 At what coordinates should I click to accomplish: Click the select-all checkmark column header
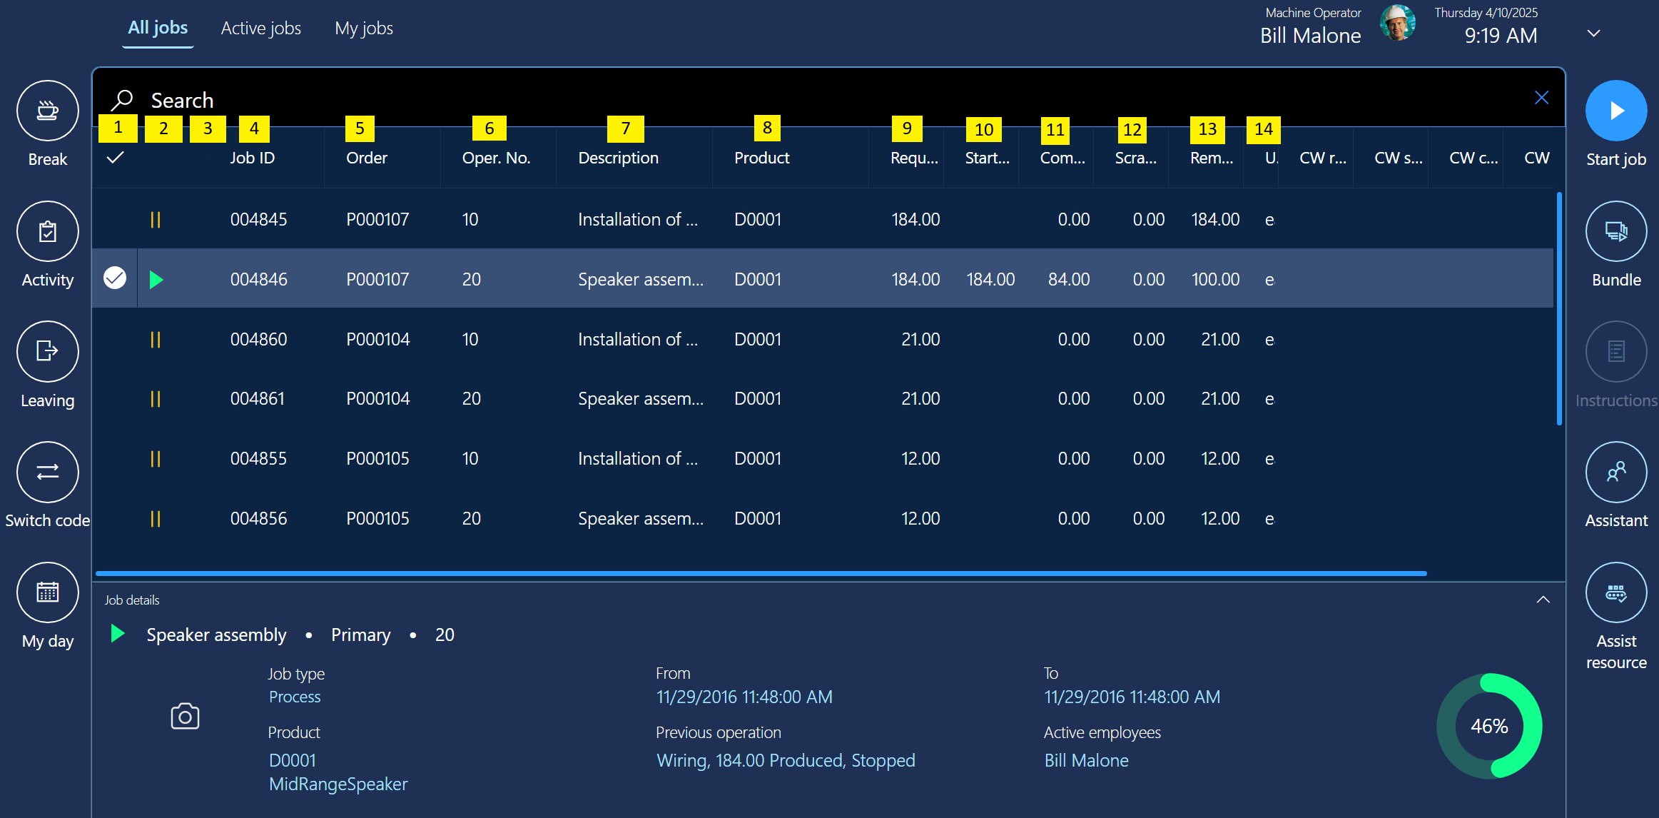click(116, 157)
